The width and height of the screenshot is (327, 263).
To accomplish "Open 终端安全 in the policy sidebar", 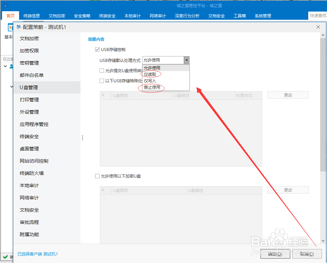I will [x=47, y=136].
